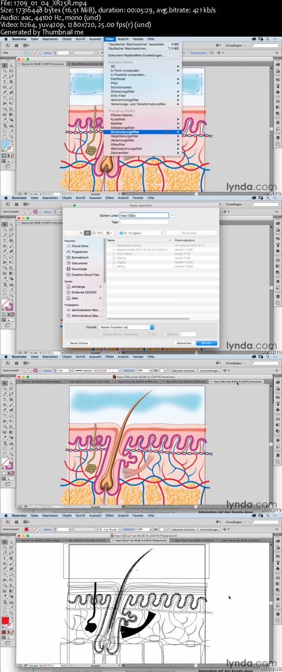
Task: Open iCloud Drive in the Favoriten sidebar
Action: click(x=80, y=246)
